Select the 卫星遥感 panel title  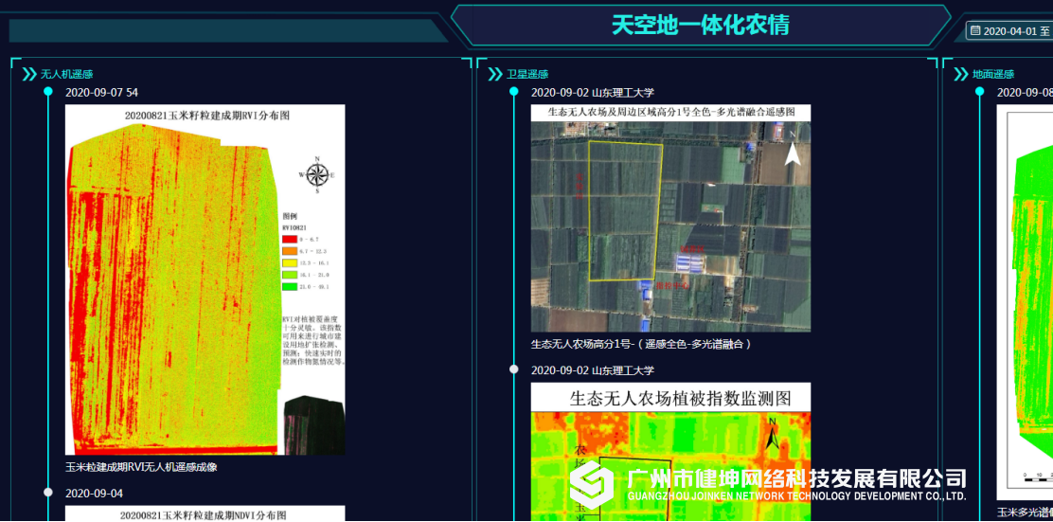click(527, 75)
